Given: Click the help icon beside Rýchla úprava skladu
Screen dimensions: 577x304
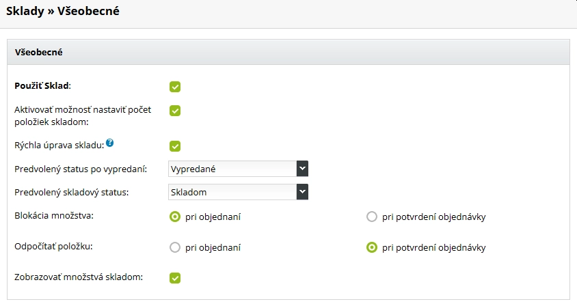Looking at the screenshot, I should (x=109, y=143).
